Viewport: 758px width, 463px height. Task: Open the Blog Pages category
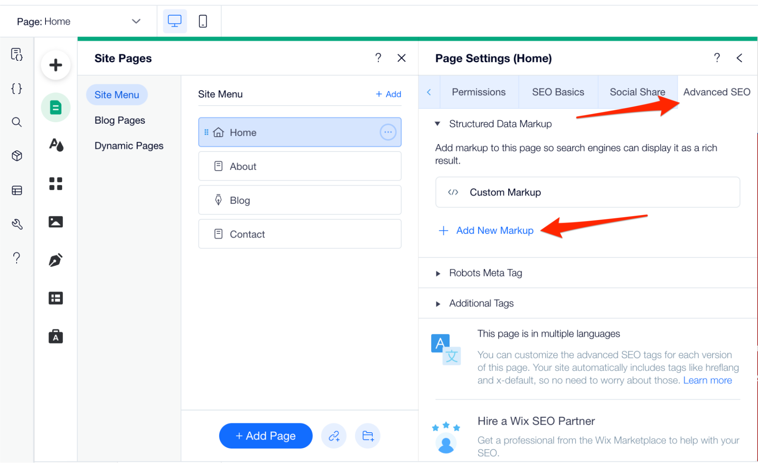[119, 120]
